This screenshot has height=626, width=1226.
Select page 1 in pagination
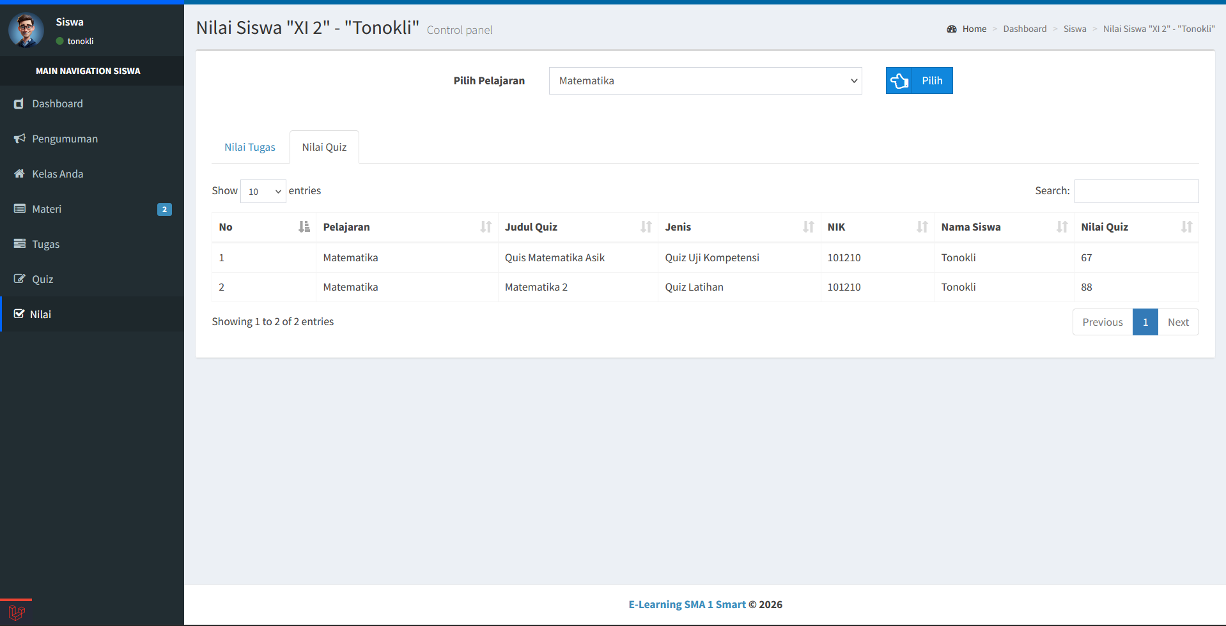tap(1145, 322)
